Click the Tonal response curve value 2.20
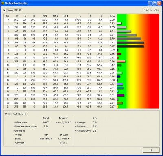163x156 pixels. click(x=46, y=127)
